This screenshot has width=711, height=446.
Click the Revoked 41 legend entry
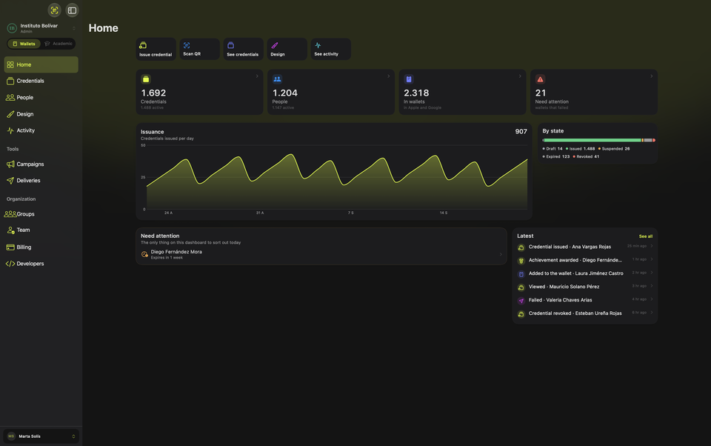(x=586, y=156)
